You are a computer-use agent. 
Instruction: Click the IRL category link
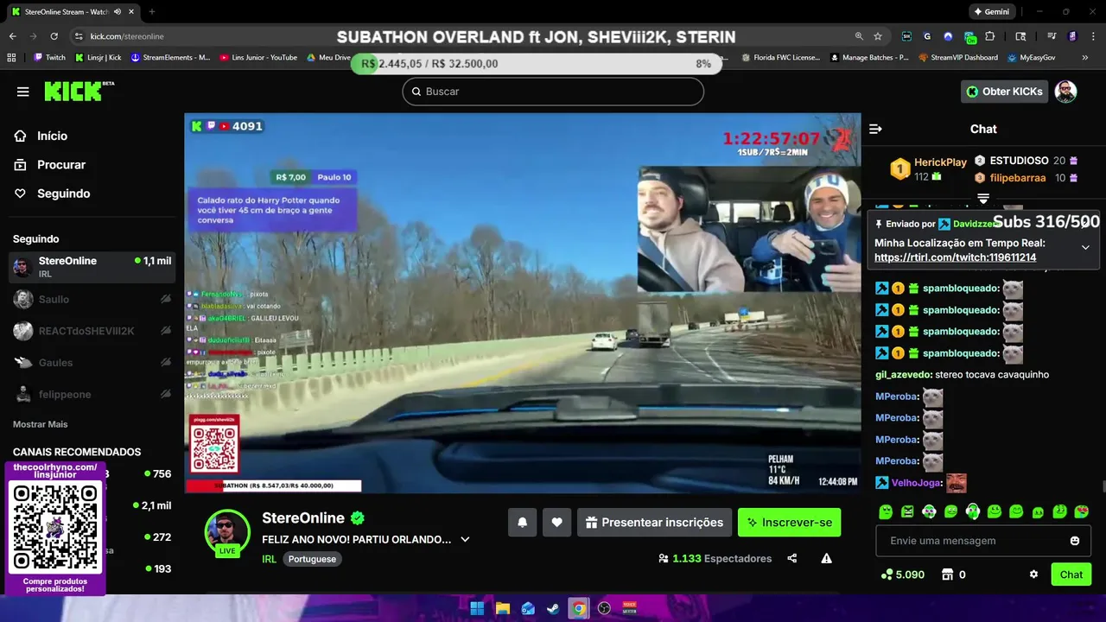(270, 559)
